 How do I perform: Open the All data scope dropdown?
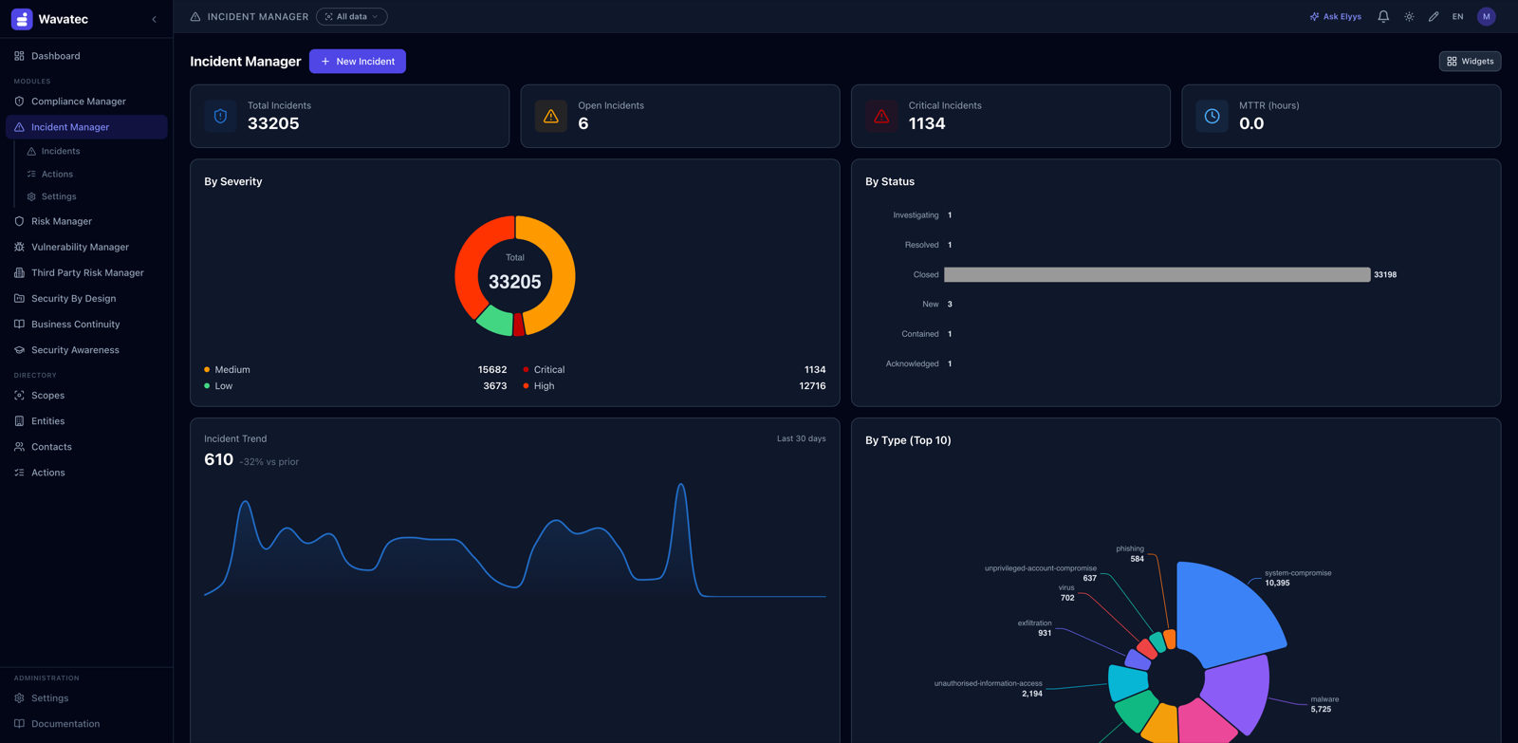click(351, 16)
